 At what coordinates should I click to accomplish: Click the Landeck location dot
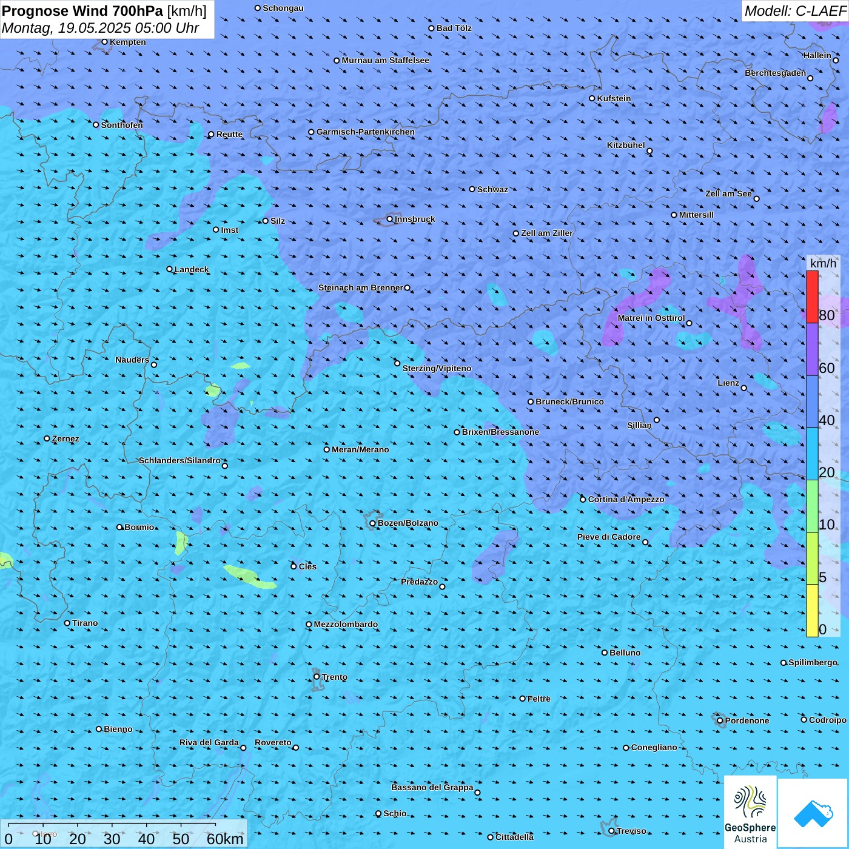pos(170,269)
